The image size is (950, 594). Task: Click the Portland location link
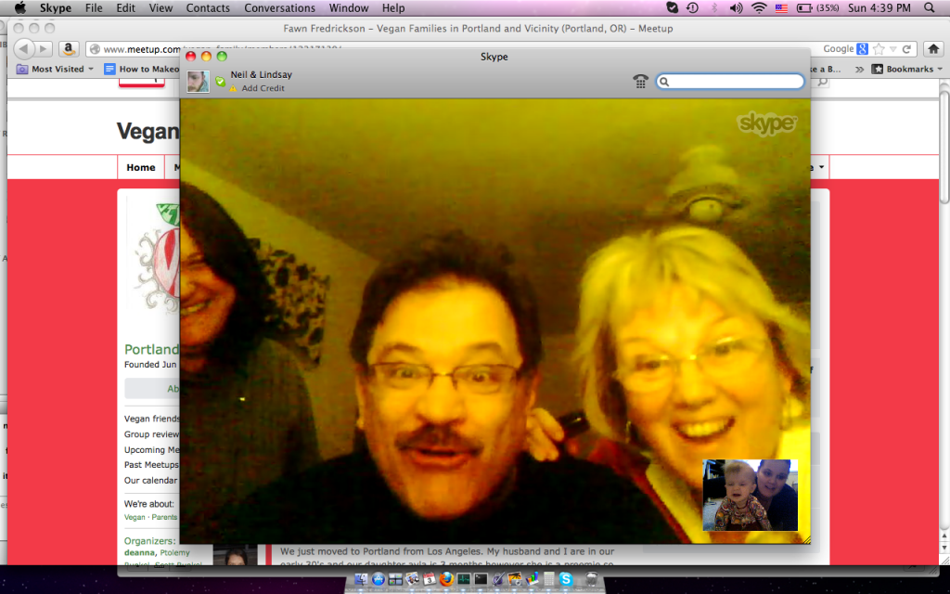151,349
